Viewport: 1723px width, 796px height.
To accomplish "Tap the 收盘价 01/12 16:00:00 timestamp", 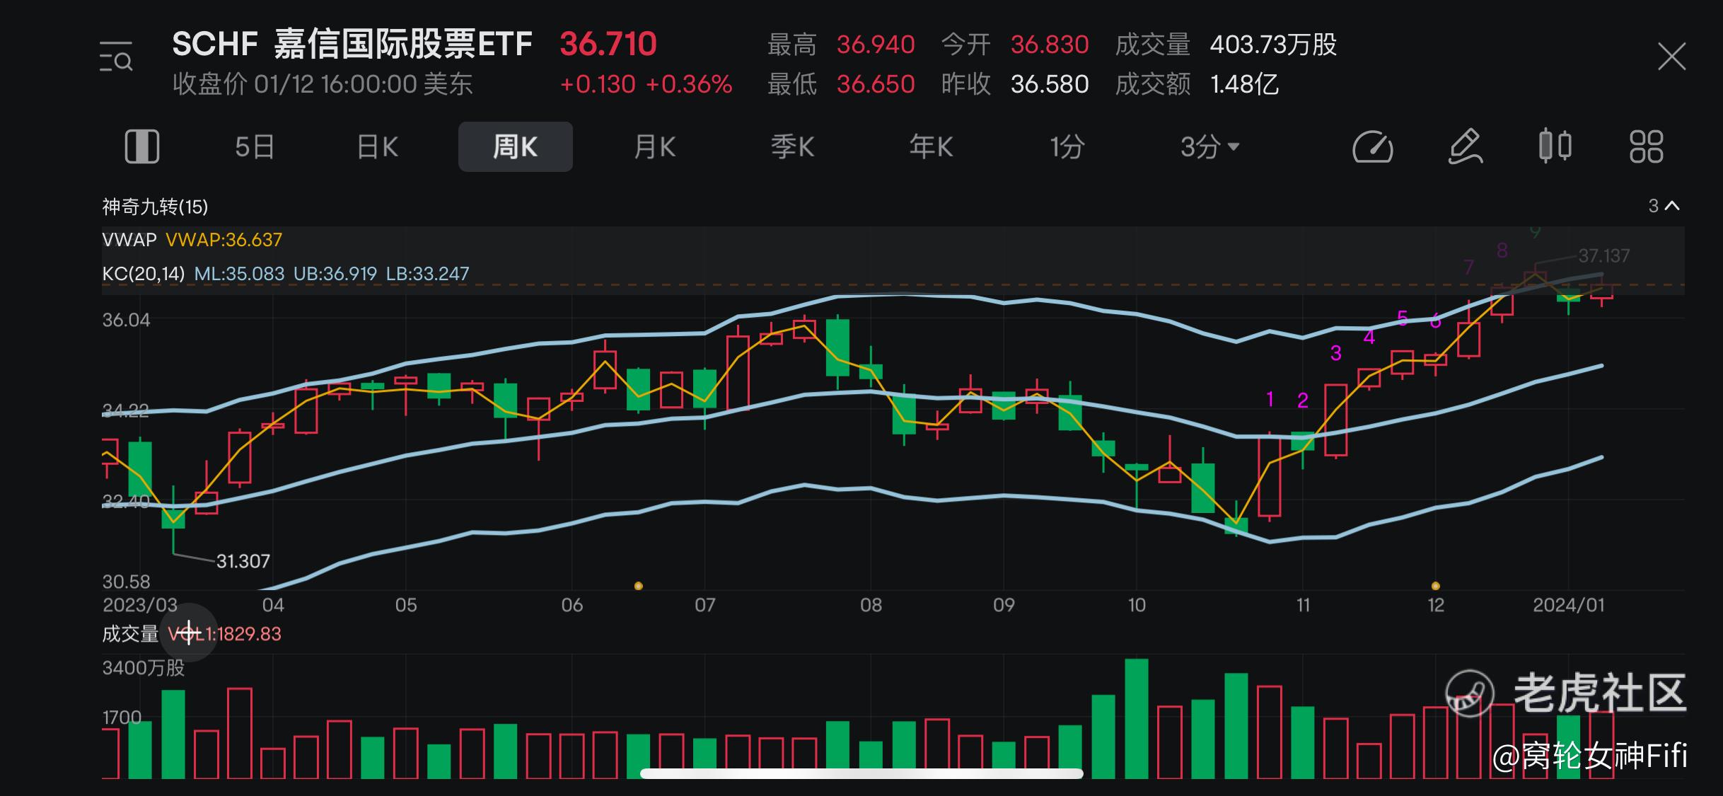I will (323, 84).
